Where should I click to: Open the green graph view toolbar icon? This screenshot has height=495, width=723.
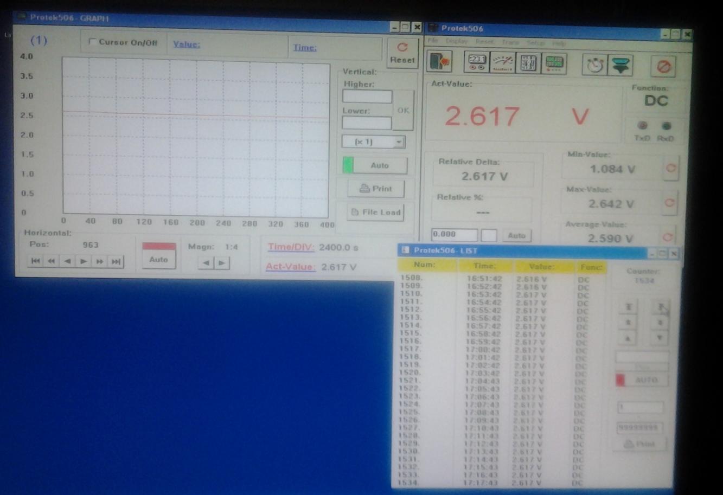[x=553, y=63]
